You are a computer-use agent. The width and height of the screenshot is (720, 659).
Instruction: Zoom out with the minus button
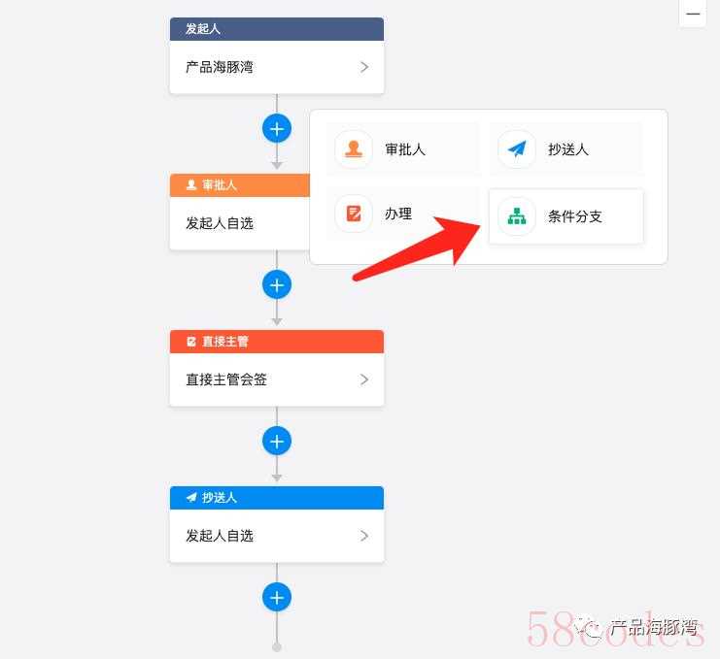(x=693, y=14)
